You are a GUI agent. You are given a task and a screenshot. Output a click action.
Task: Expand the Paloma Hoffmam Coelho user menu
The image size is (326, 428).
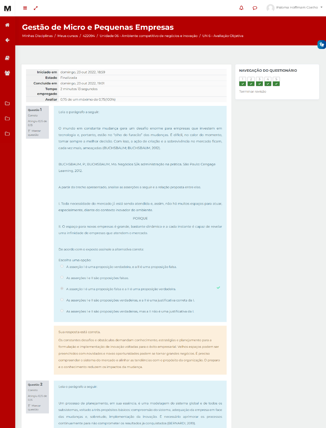tap(295, 8)
